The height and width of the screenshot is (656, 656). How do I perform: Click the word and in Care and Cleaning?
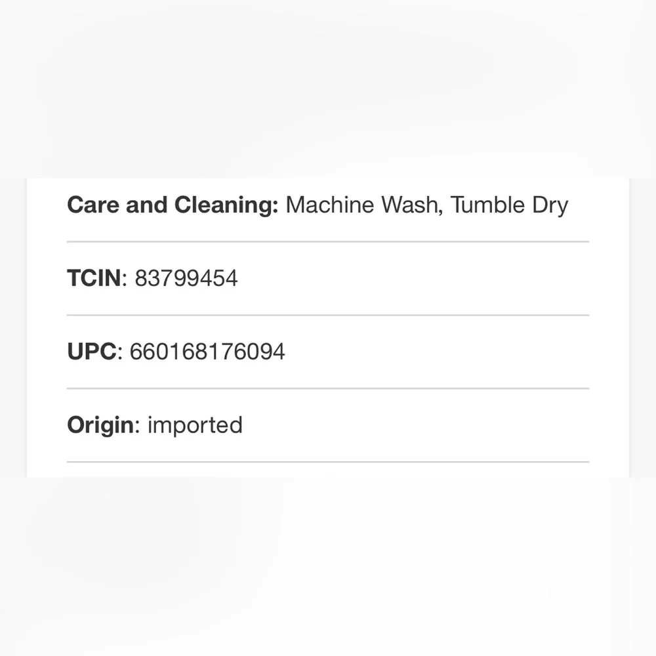(x=146, y=205)
